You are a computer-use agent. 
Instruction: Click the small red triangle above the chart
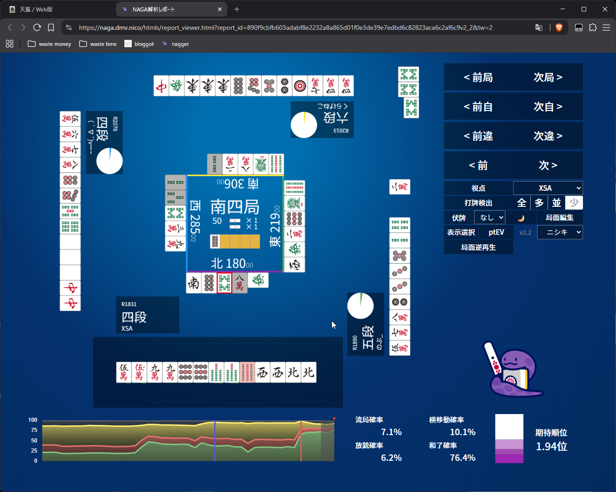click(x=334, y=419)
